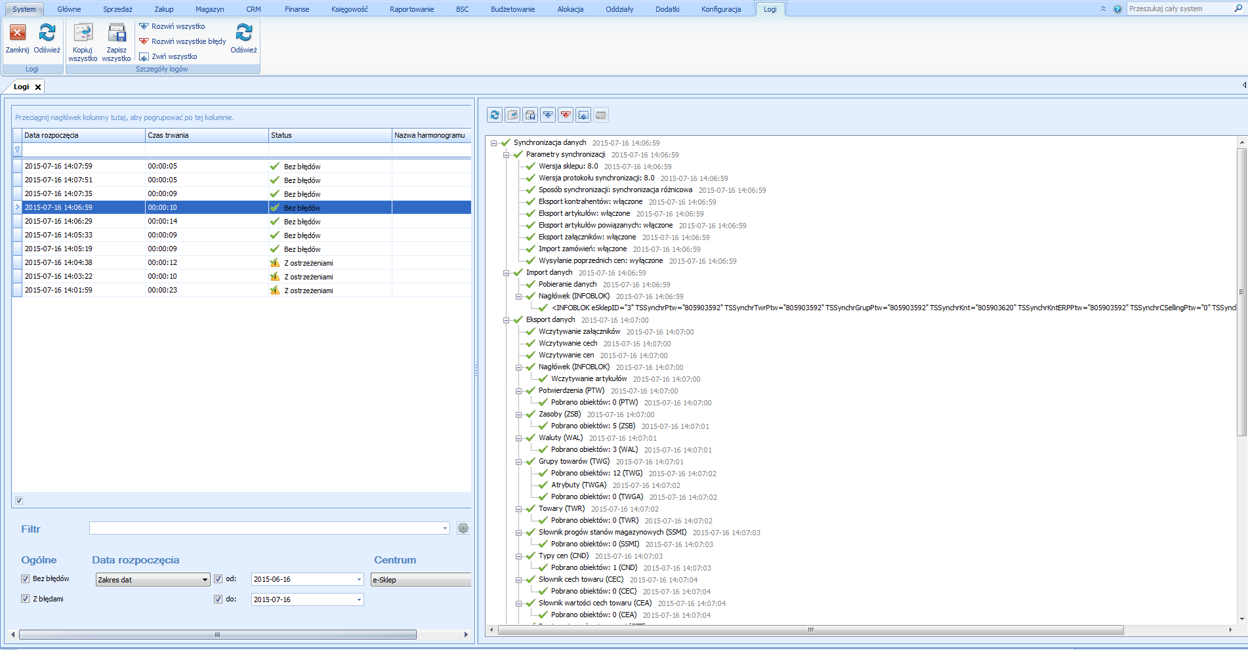
Task: Sort by the Status column header
Action: 330,135
